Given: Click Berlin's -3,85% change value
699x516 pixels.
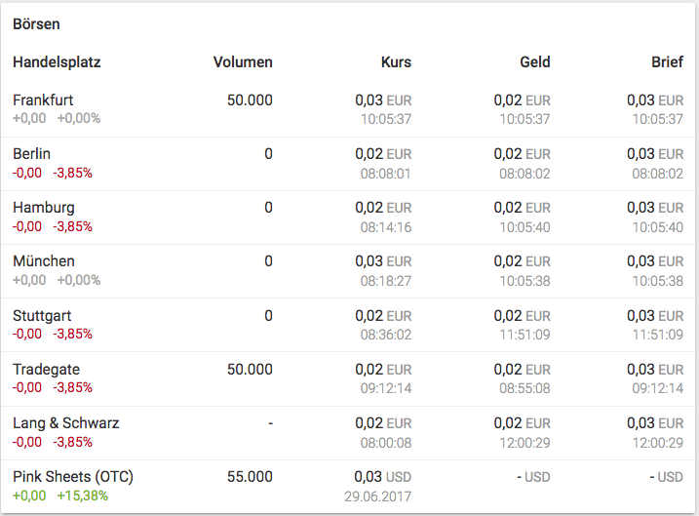Looking at the screenshot, I should [73, 173].
